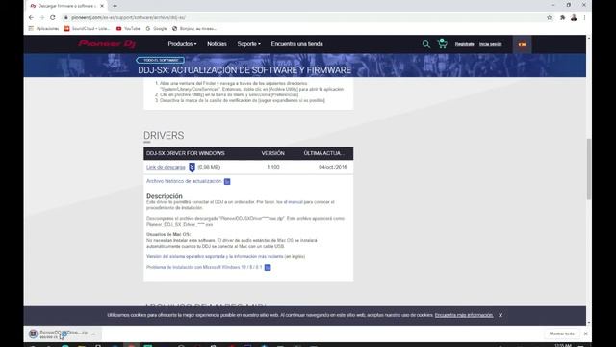
Task: Expand the Productos dropdown menu
Action: 182,44
